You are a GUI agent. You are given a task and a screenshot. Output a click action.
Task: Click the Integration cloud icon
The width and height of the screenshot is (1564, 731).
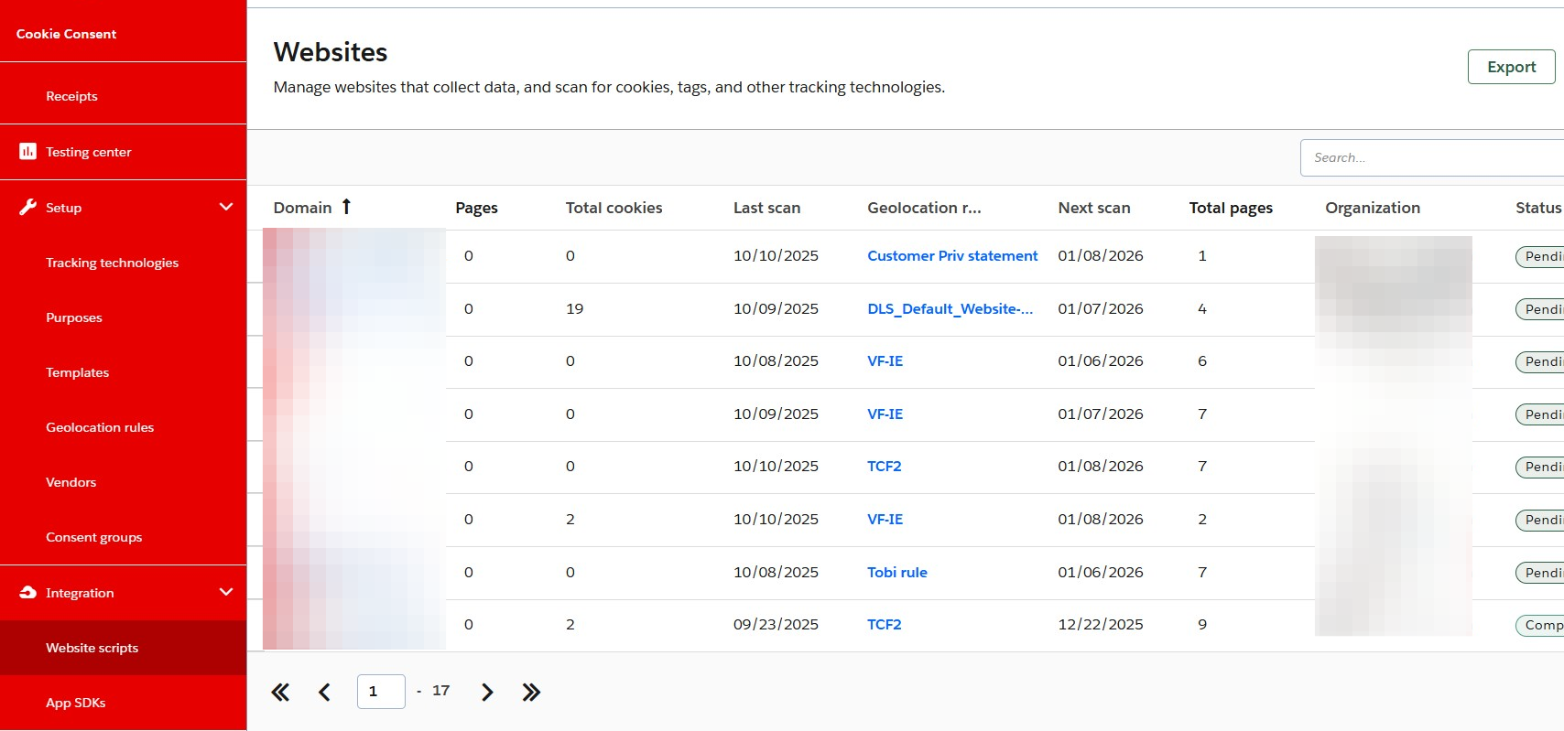[27, 592]
